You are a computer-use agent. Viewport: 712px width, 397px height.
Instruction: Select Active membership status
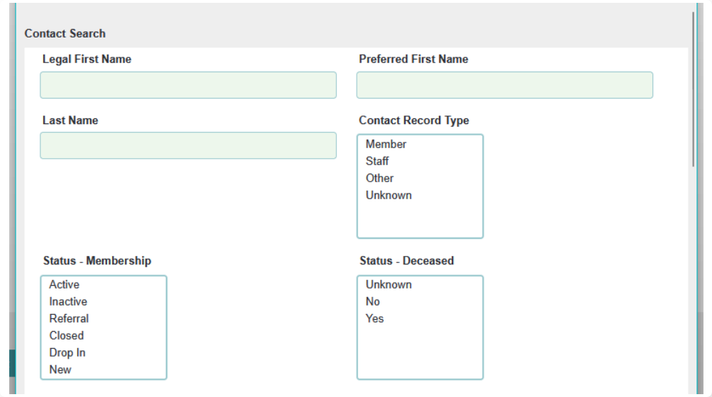(x=65, y=284)
